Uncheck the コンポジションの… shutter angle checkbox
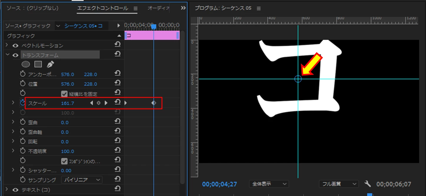Viewport: 426px width, 196px height. (x=64, y=161)
